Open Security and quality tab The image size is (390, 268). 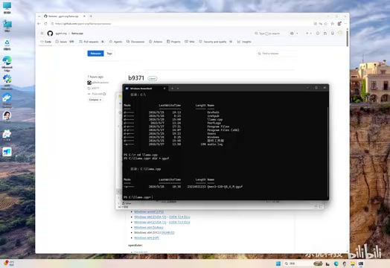[216, 42]
